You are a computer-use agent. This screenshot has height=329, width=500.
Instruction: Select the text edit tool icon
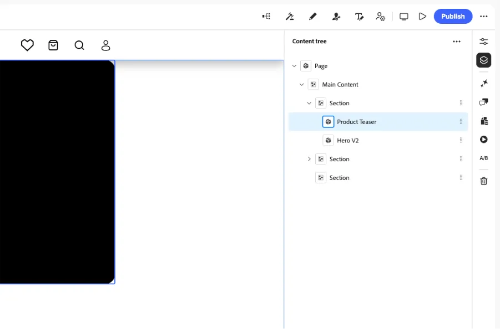pyautogui.click(x=359, y=16)
